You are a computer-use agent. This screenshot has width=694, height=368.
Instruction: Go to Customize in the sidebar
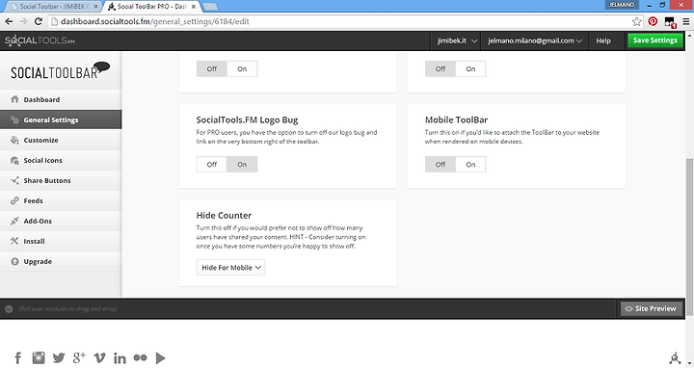[x=61, y=141]
